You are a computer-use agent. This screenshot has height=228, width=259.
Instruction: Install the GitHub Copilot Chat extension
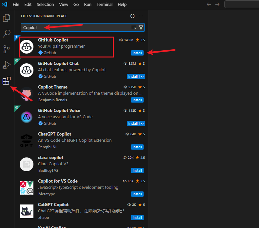pos(133,76)
